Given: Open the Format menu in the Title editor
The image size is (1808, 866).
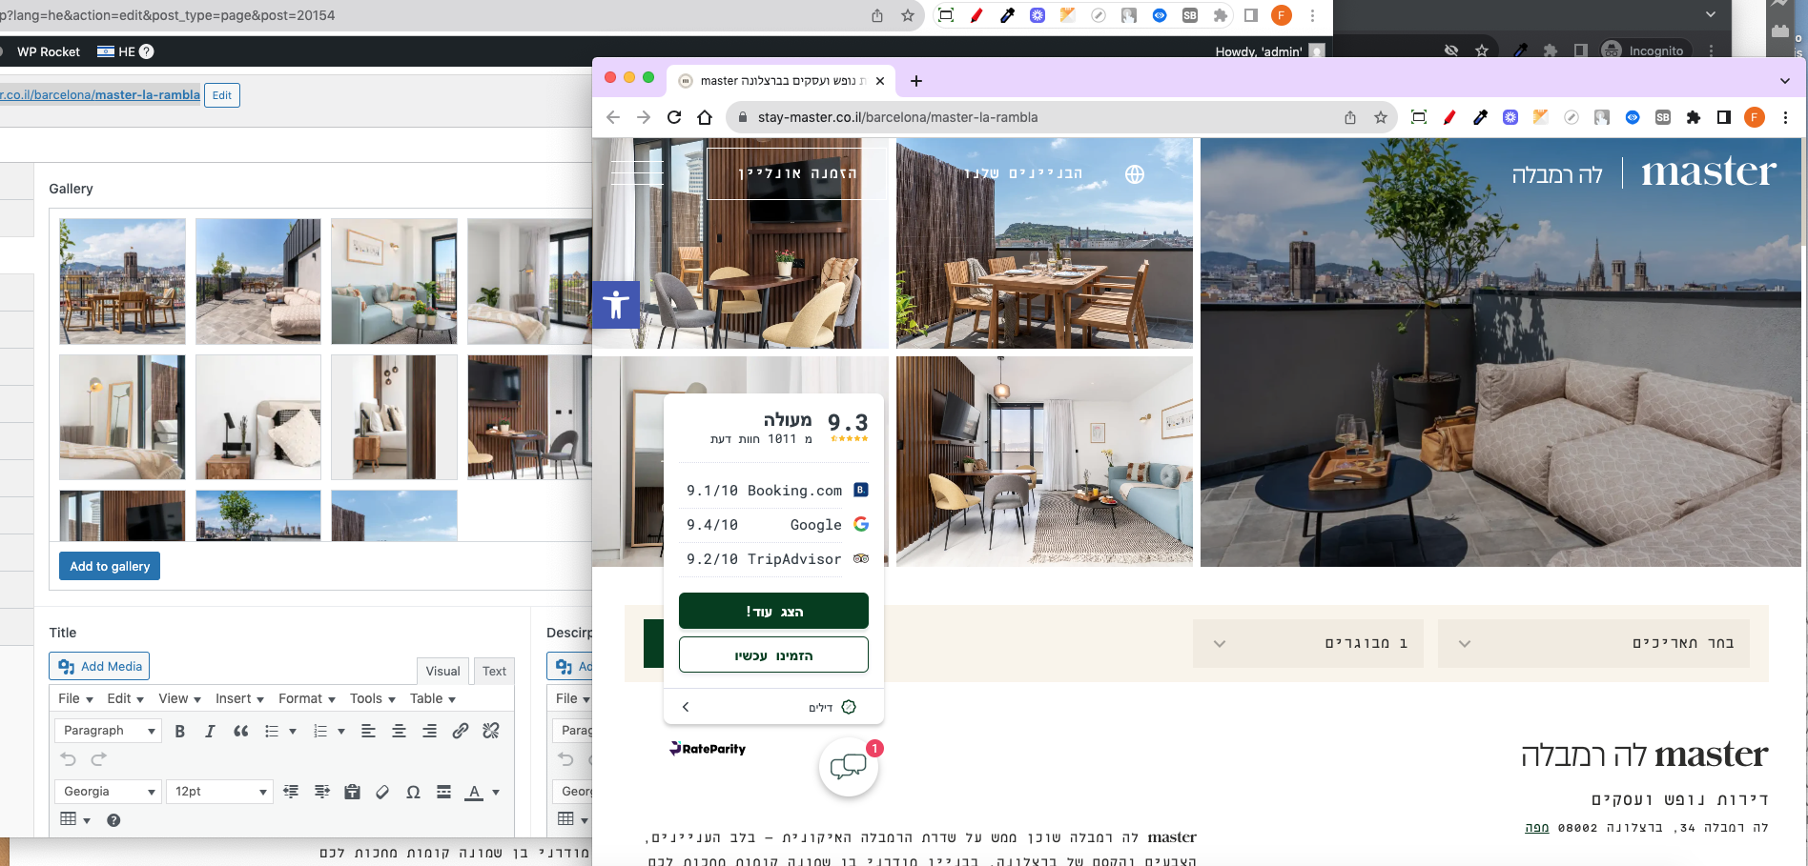Looking at the screenshot, I should point(307,698).
